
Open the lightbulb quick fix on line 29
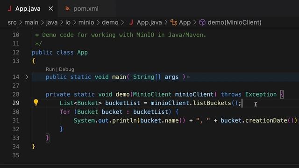click(x=36, y=103)
